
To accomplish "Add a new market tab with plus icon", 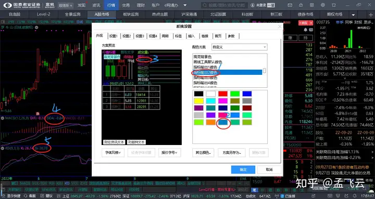I will (371, 15).
